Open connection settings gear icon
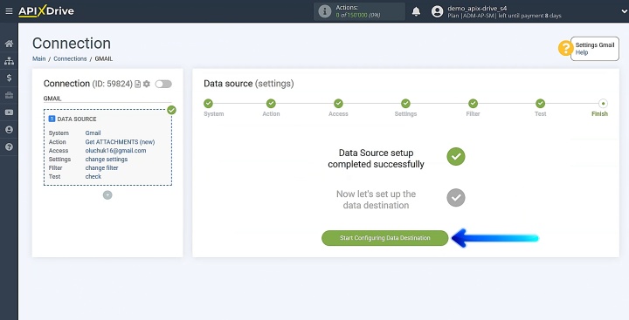Viewport: 629px width, 320px height. [x=147, y=84]
